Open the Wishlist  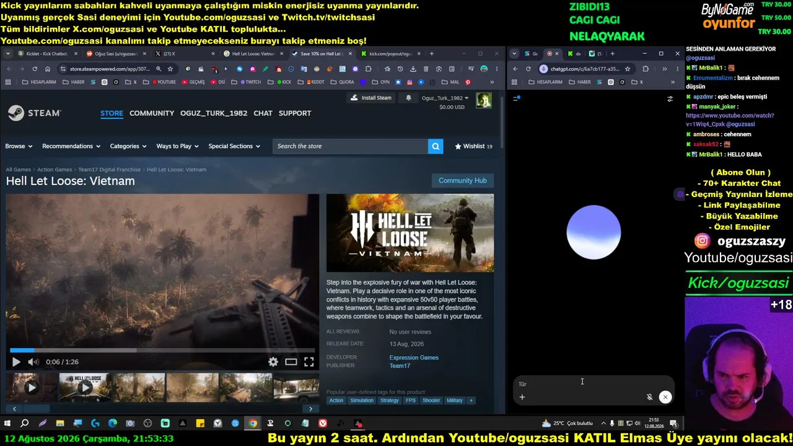tap(474, 146)
